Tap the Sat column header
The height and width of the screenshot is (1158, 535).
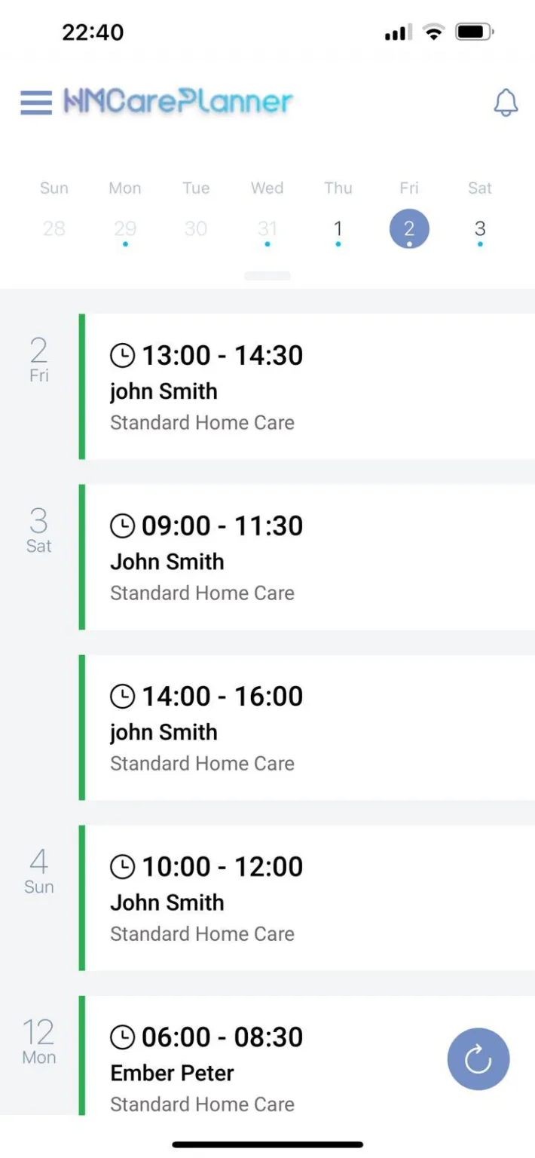coord(479,188)
